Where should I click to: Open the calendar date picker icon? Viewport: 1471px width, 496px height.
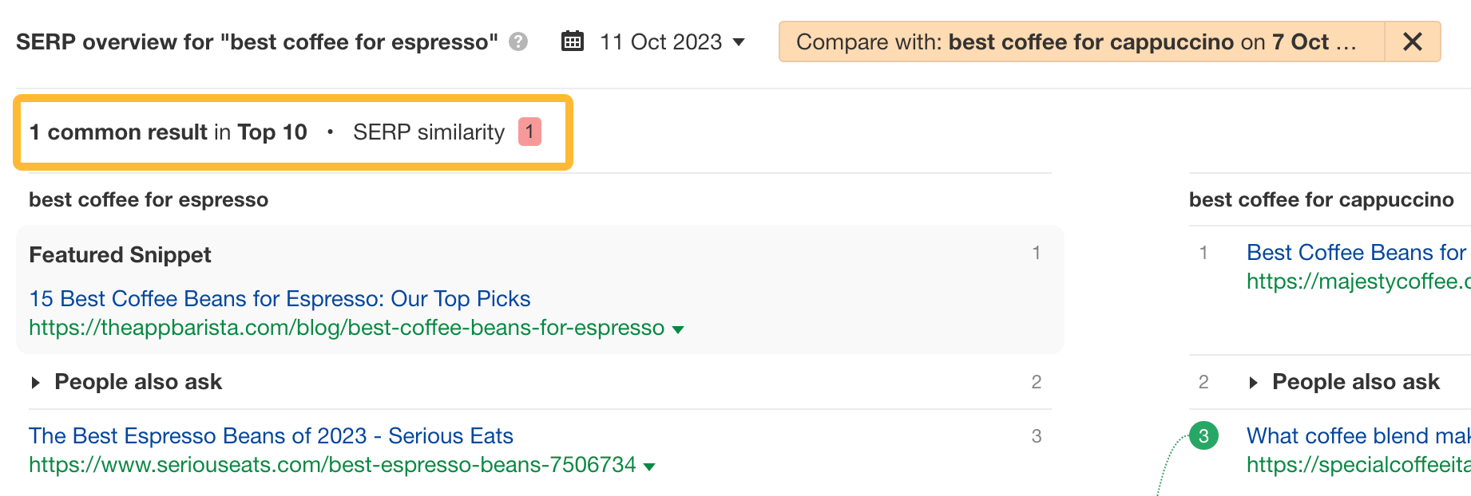572,41
